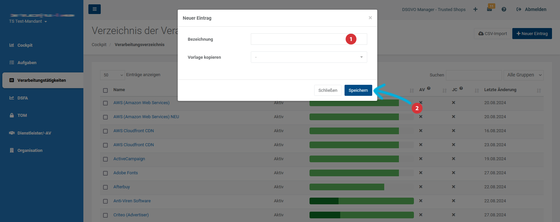Image resolution: width=560 pixels, height=222 pixels.
Task: Open Aufgaben in the sidebar
Action: click(27, 62)
